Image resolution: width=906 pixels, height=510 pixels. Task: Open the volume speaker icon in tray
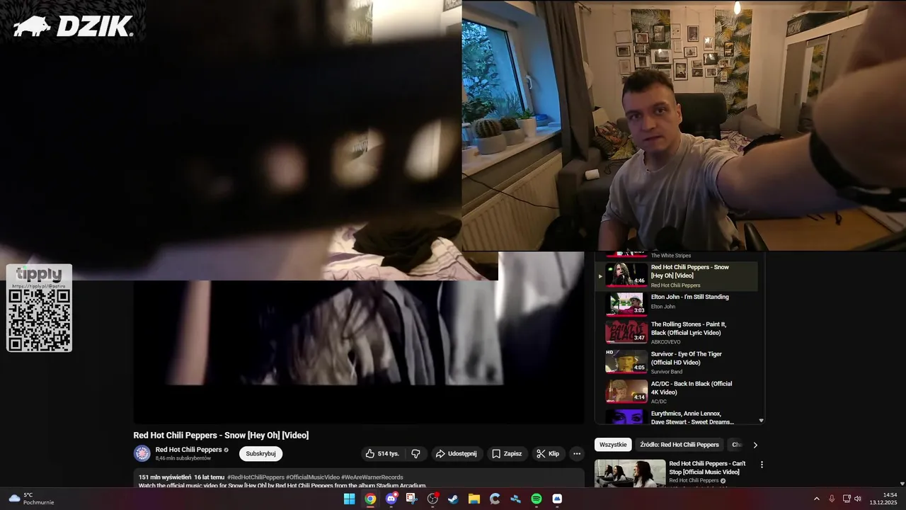[858, 499]
